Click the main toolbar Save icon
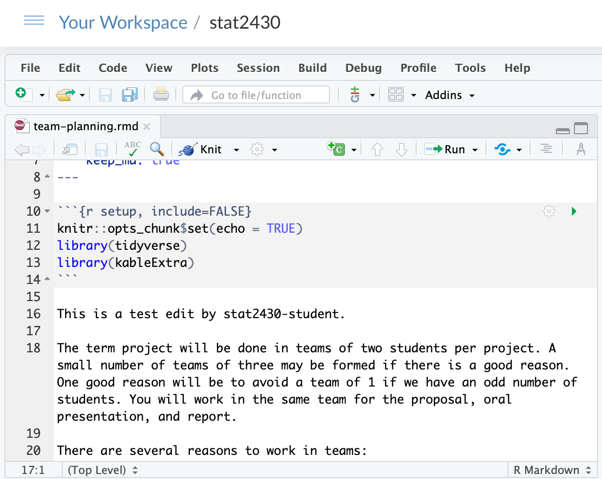 point(105,95)
